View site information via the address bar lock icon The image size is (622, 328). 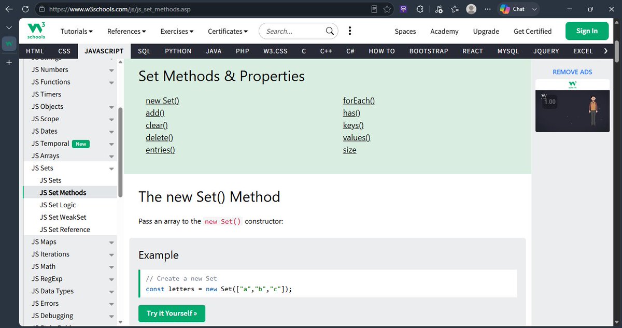point(42,9)
